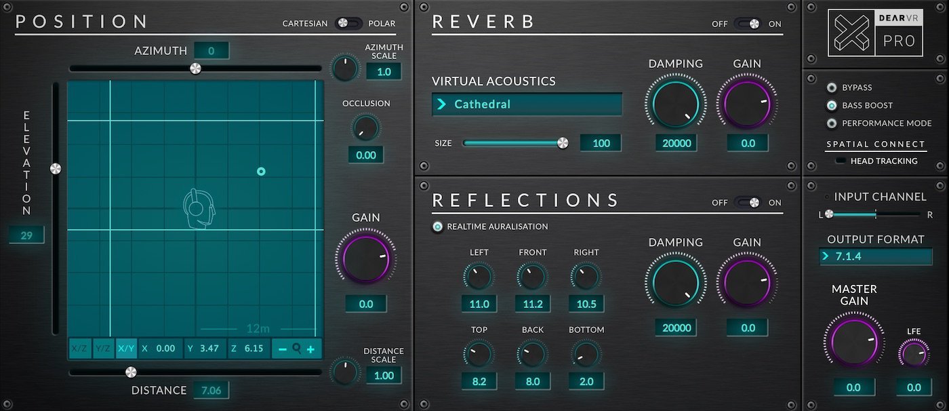Click the Azimuth Scale knob
949x411 pixels.
344,68
